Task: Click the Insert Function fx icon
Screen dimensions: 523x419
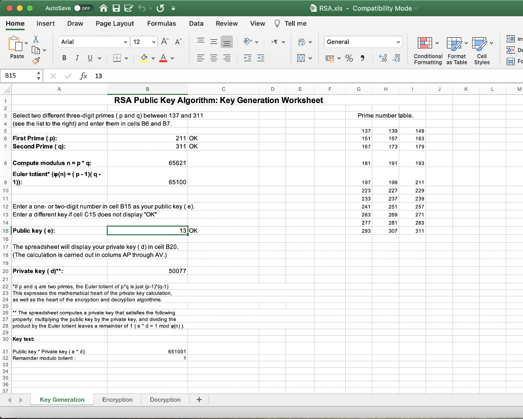Action: pos(83,76)
